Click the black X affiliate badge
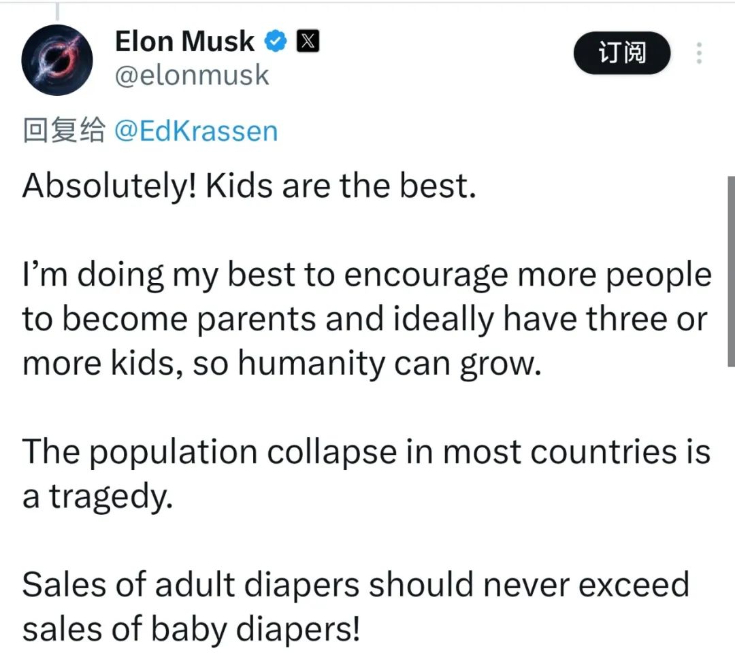735x661 pixels. click(x=308, y=41)
